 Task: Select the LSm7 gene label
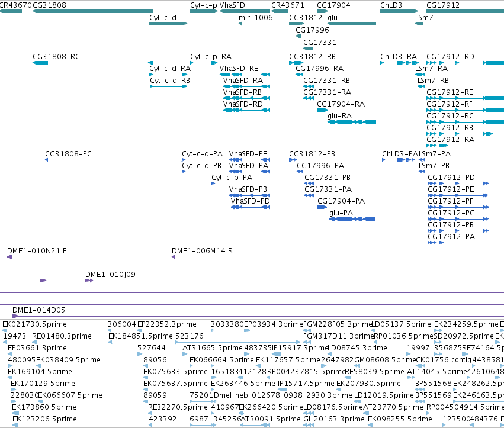(x=424, y=18)
